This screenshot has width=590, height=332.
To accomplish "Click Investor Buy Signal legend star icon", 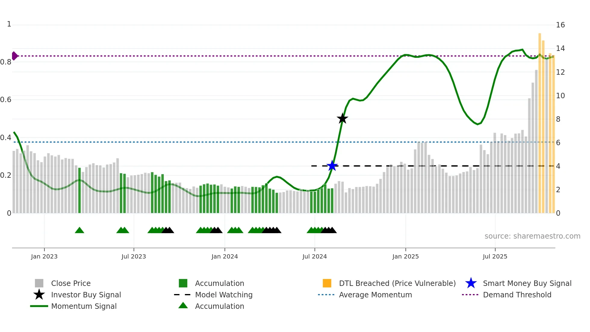I will [x=39, y=295].
